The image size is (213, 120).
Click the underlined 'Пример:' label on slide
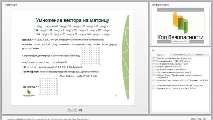[x=27, y=40]
